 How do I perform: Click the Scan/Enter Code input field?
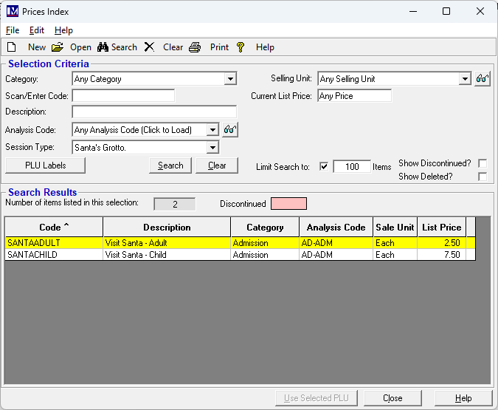pos(123,95)
